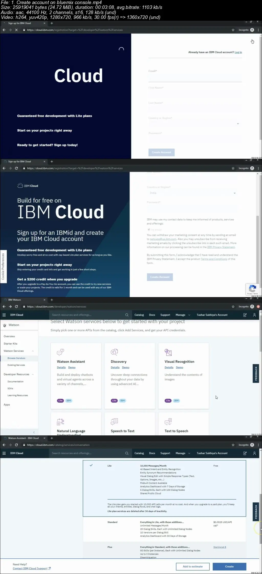This screenshot has width=262, height=574.
Task: Reload the catalog/services/conversation page
Action: [x=16, y=445]
